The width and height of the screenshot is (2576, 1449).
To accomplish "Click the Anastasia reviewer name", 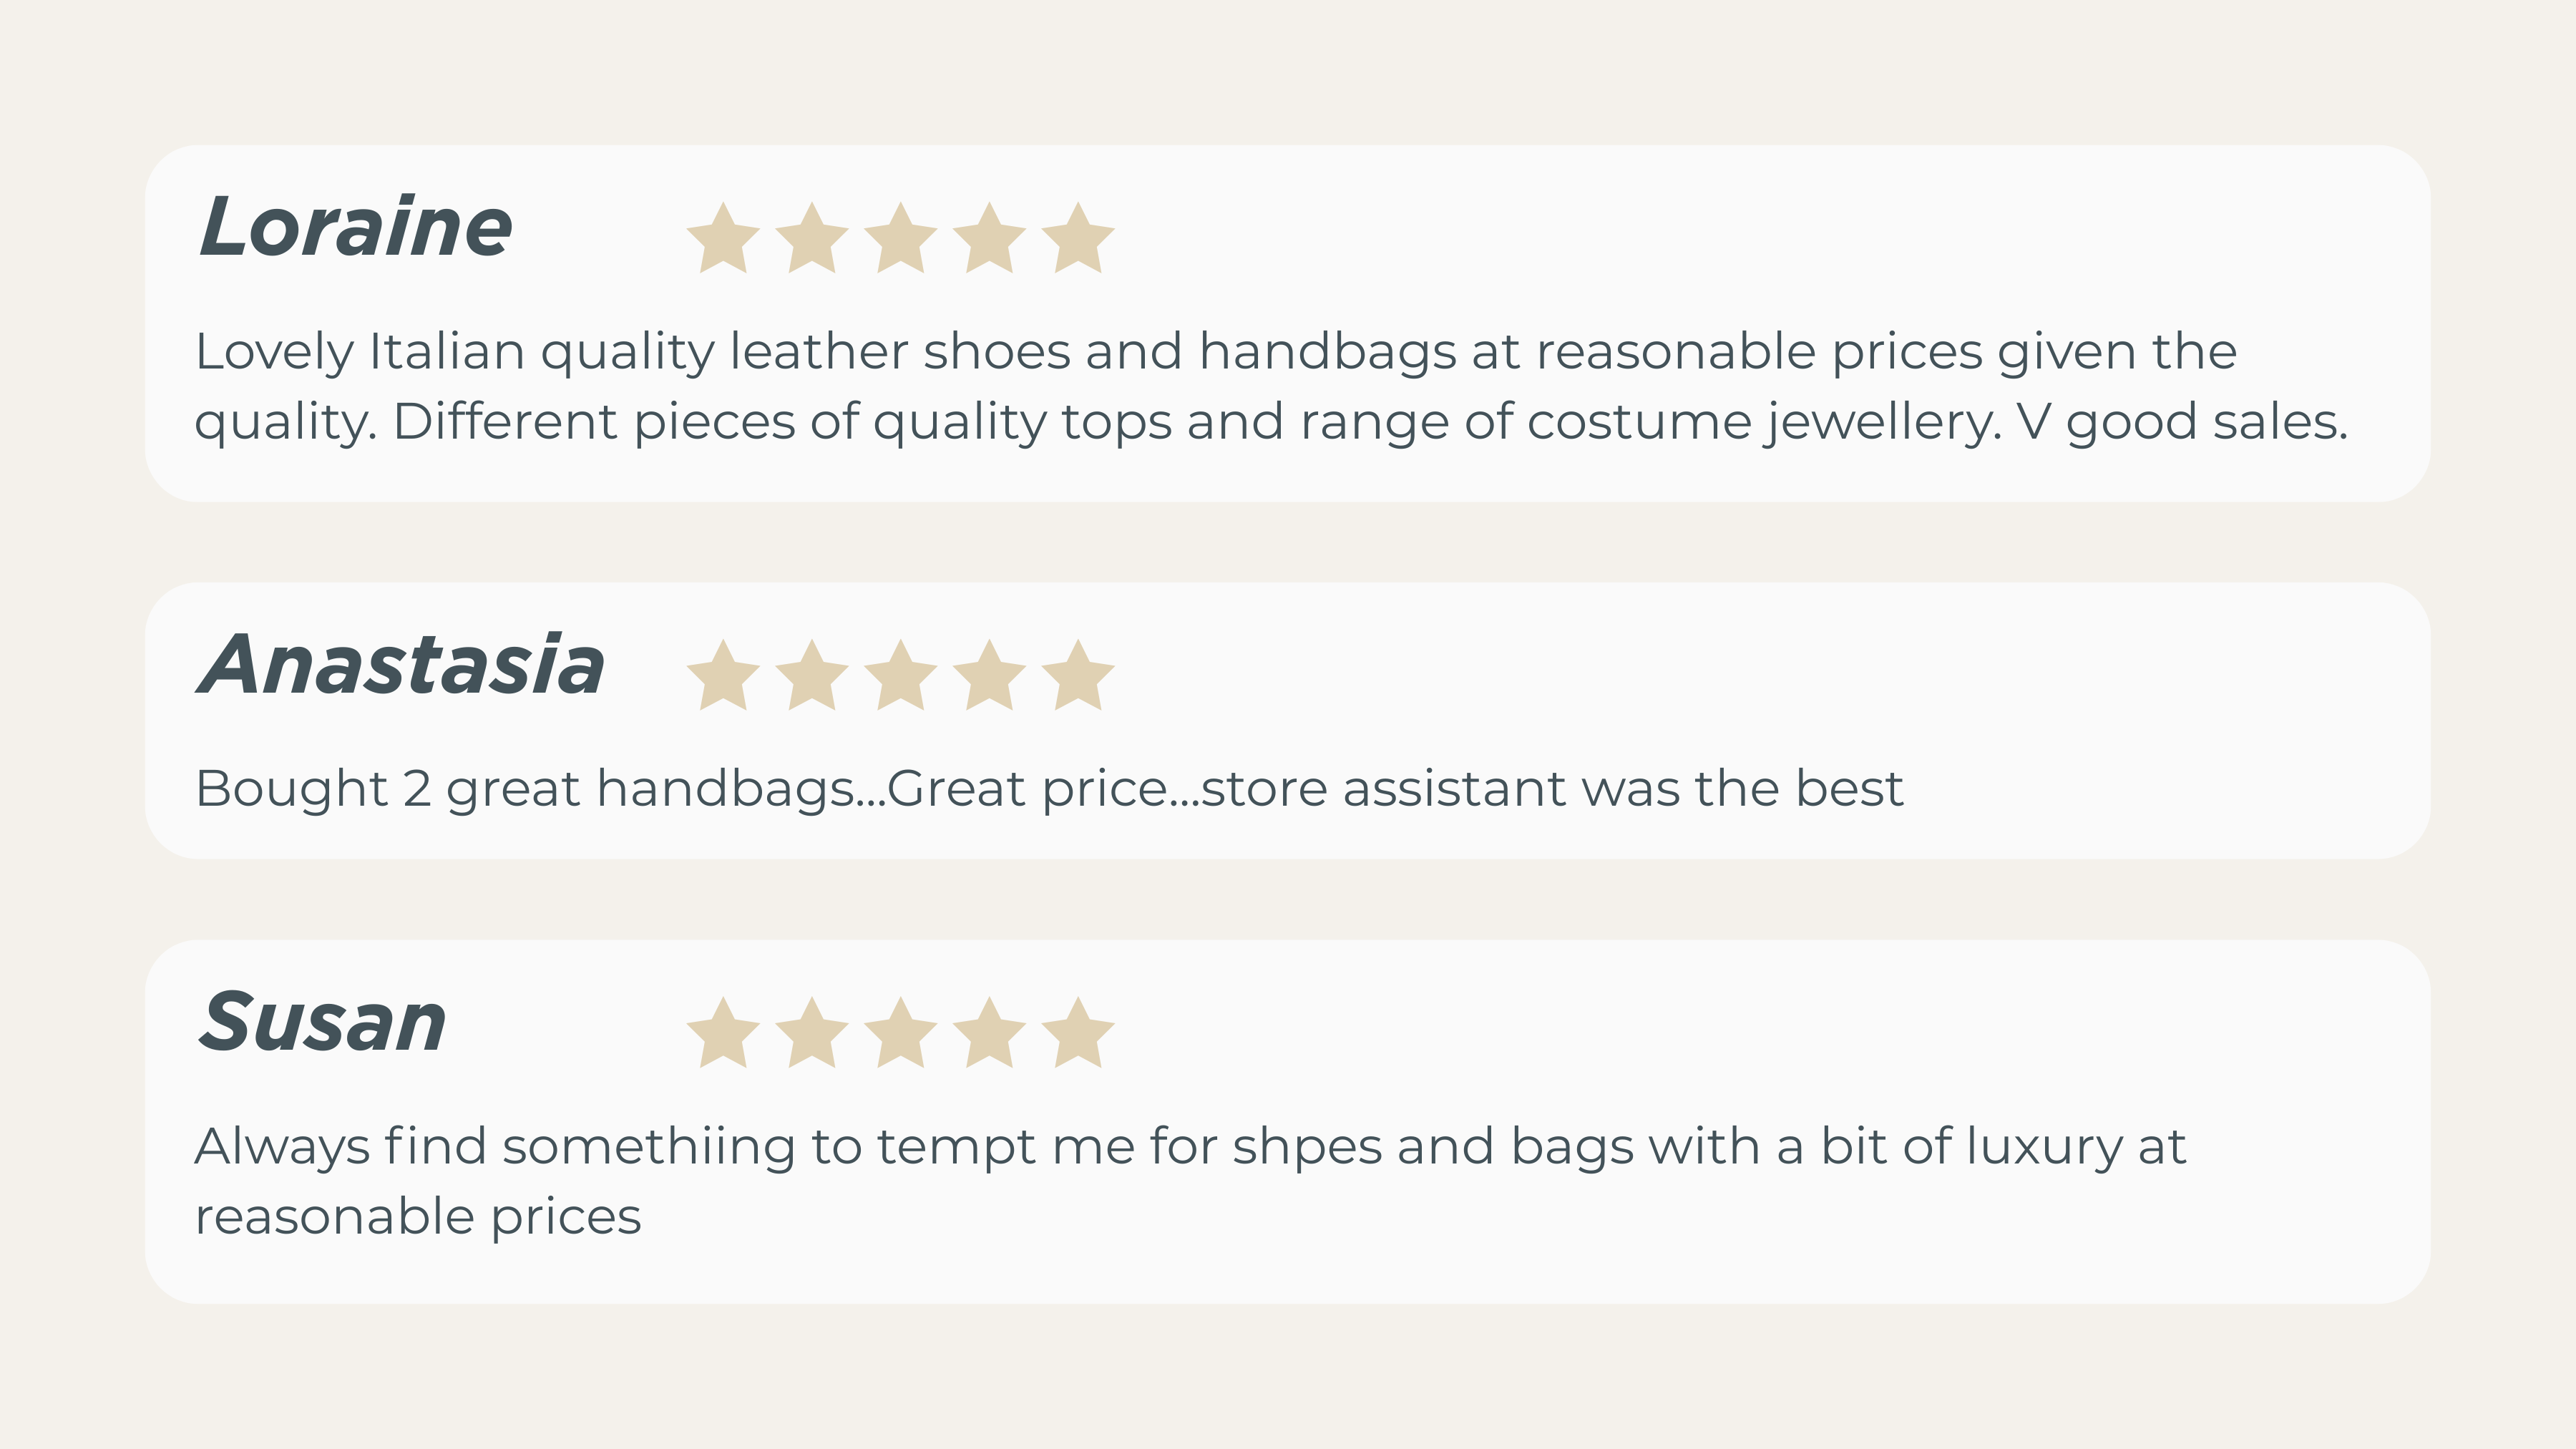I will 401,665.
